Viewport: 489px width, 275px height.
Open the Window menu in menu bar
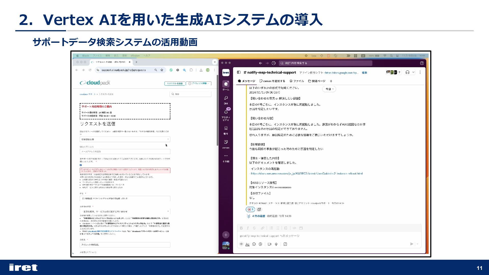(x=135, y=56)
